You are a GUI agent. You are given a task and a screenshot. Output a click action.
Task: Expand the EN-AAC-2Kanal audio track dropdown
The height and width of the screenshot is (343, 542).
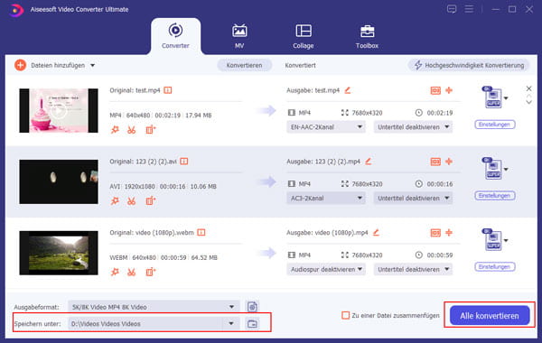pos(326,126)
